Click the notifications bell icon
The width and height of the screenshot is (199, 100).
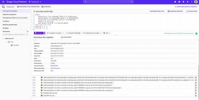(x=187, y=2)
